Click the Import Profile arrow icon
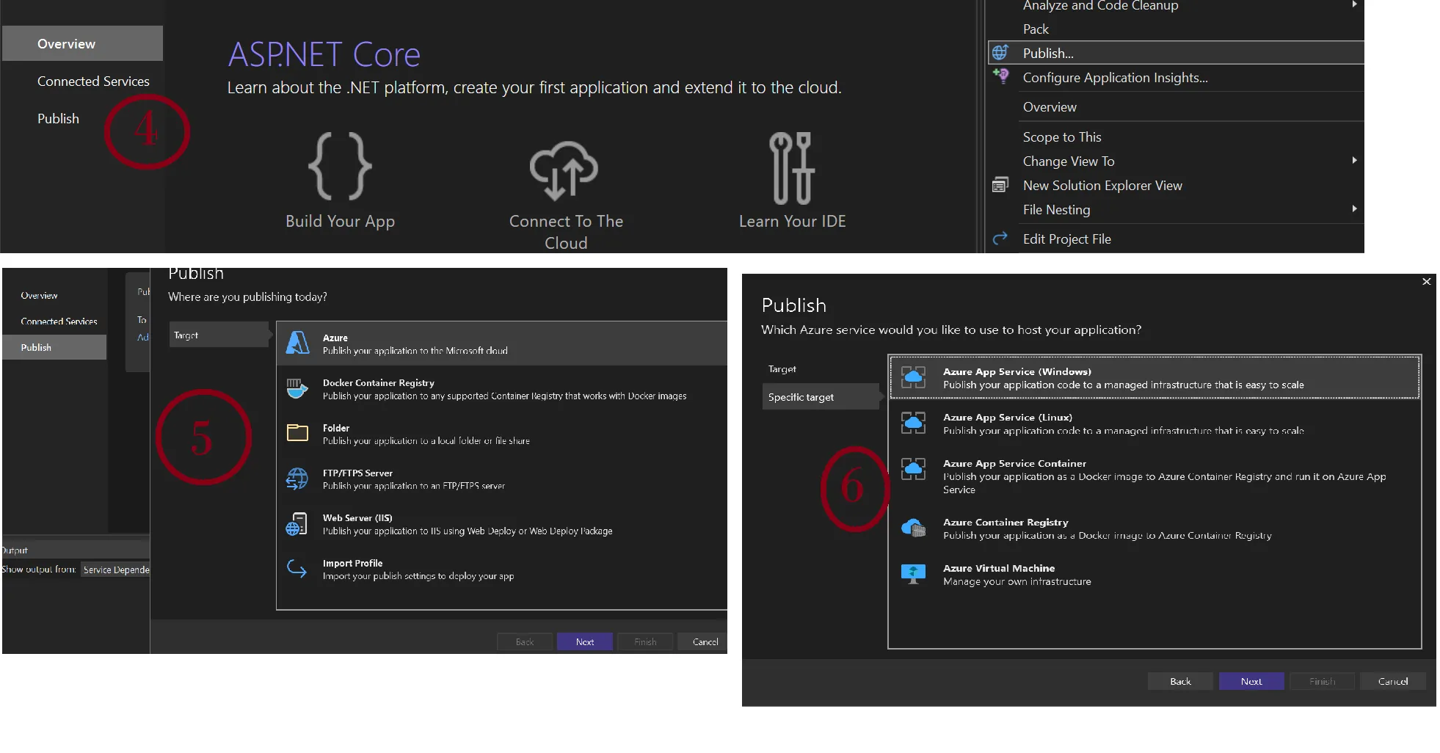1440x753 pixels. (297, 569)
